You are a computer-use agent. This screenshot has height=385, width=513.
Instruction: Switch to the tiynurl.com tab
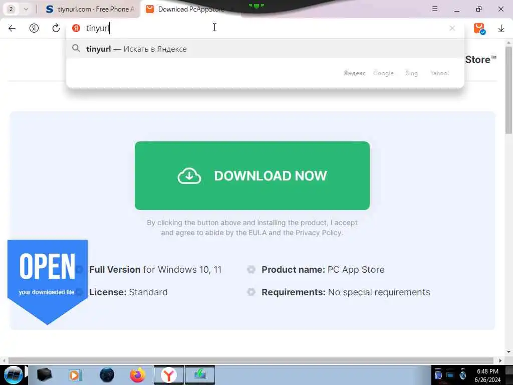point(90,9)
